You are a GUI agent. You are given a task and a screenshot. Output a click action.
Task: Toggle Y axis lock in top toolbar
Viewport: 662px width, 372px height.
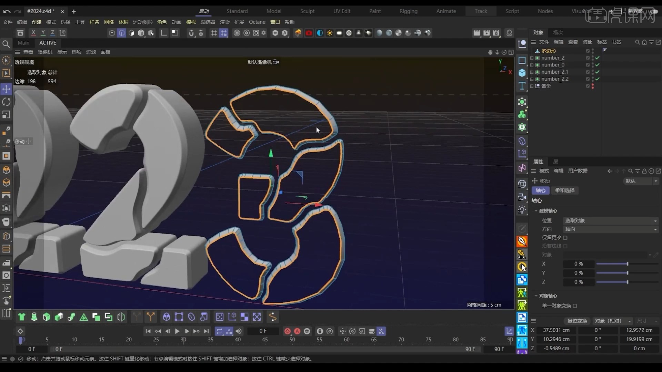pos(43,33)
